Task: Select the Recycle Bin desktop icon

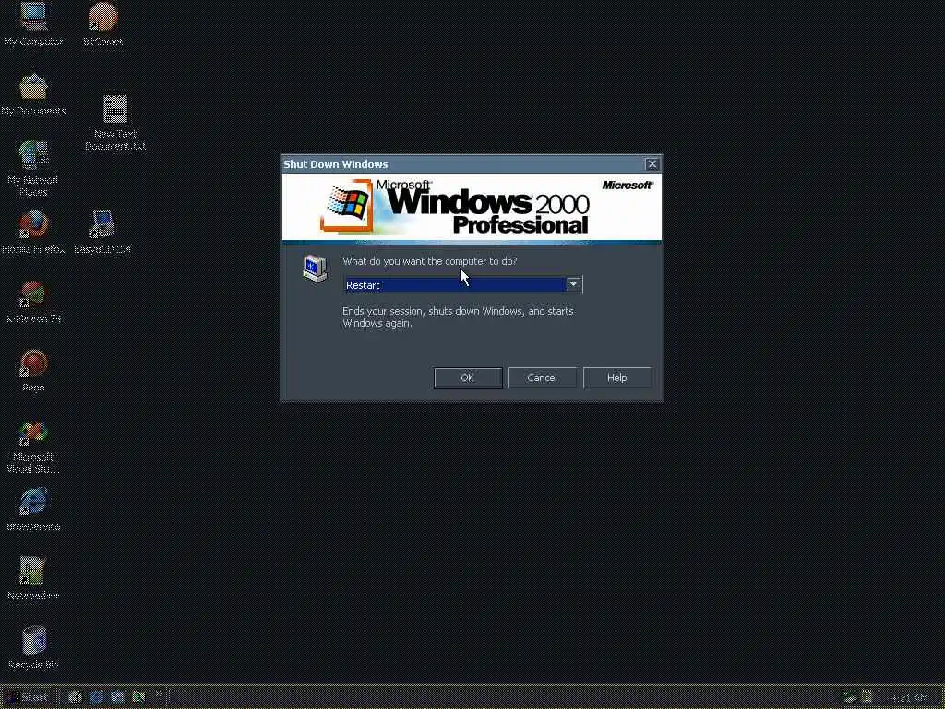Action: (x=33, y=648)
